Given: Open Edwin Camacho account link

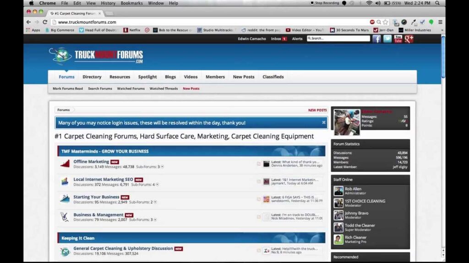Looking at the screenshot, I should click(x=251, y=39).
